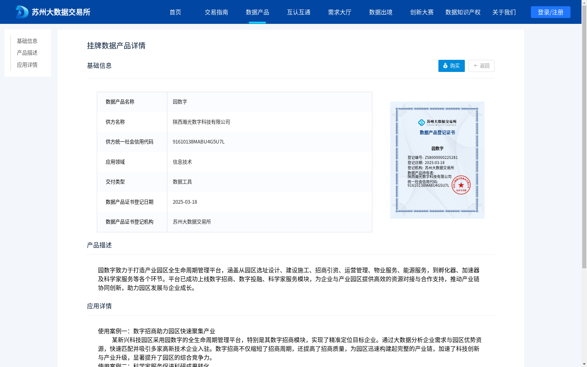Click the 产品描述 section heading
Viewport: 587px width, 367px height.
pos(99,245)
